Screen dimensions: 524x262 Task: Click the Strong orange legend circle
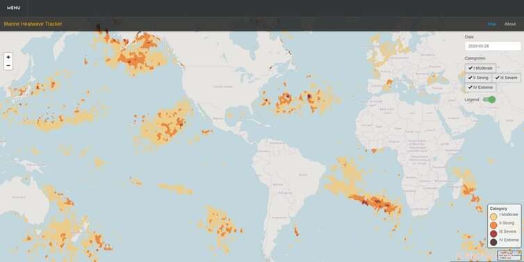(x=493, y=224)
